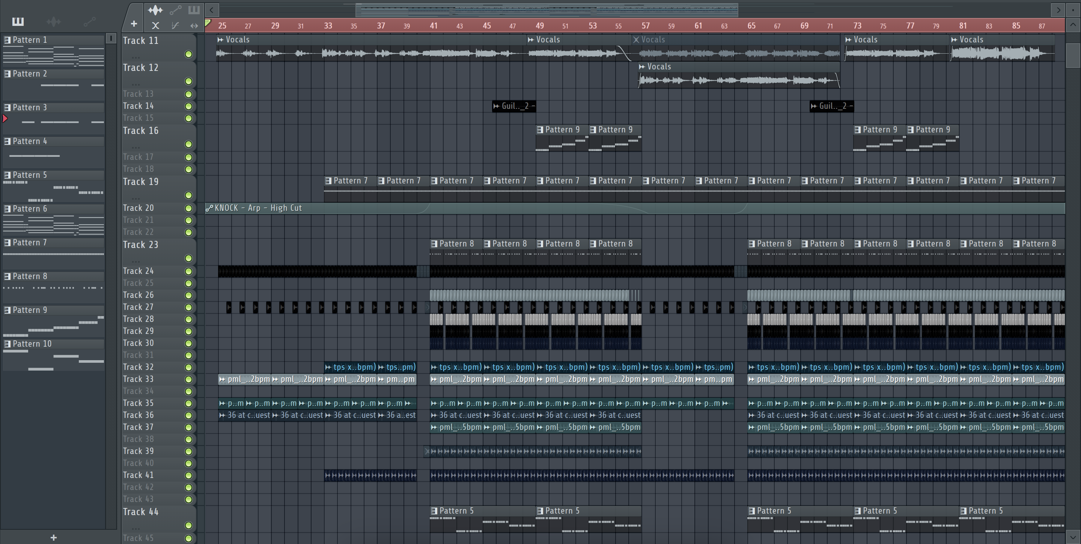This screenshot has height=544, width=1081.
Task: Mute Track 23 using its green LED
Action: click(188, 258)
